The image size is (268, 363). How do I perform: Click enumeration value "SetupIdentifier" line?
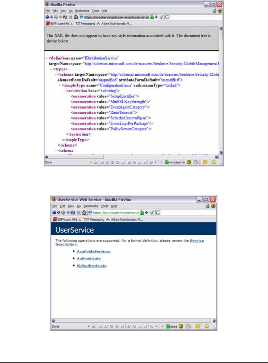[105, 96]
